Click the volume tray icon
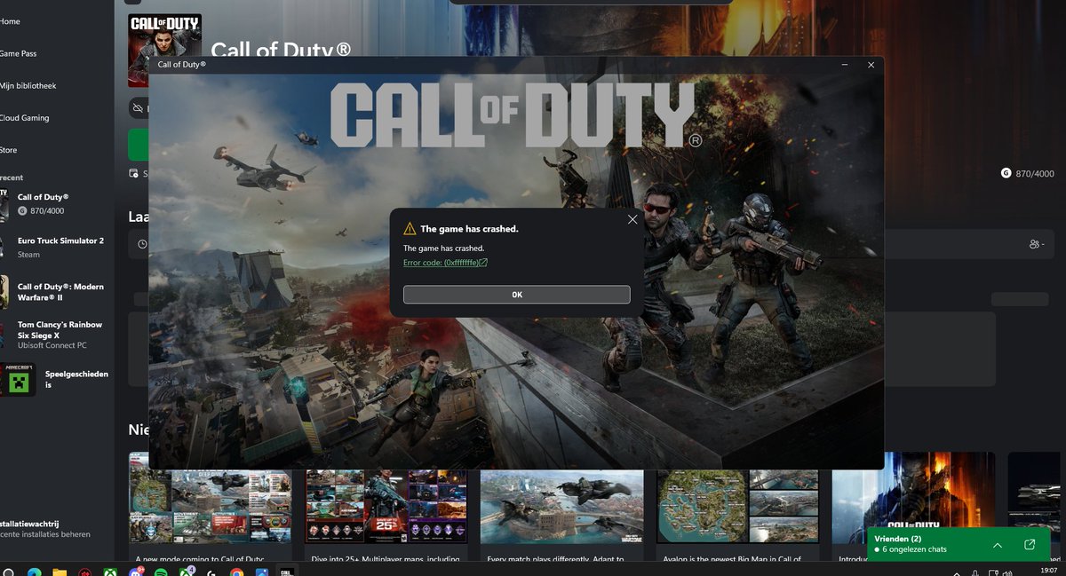Screen dimensions: 1066x576 pyautogui.click(x=1008, y=573)
